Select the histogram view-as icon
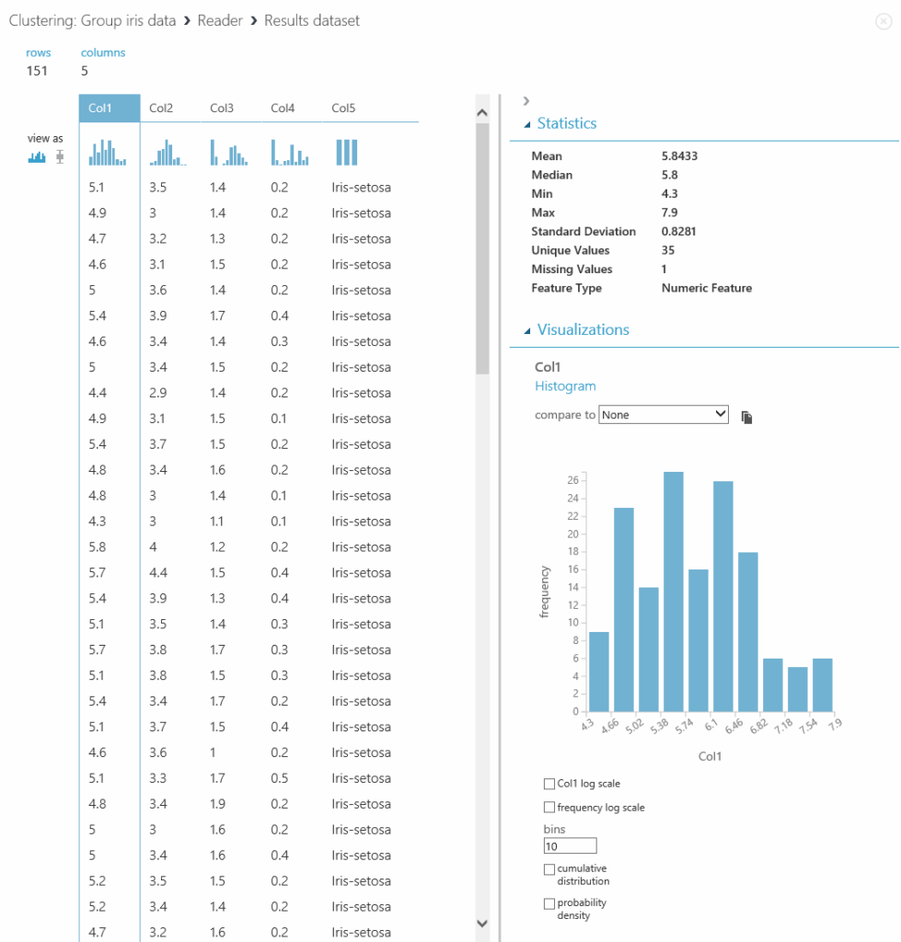The width and height of the screenshot is (901, 942). coord(38,156)
